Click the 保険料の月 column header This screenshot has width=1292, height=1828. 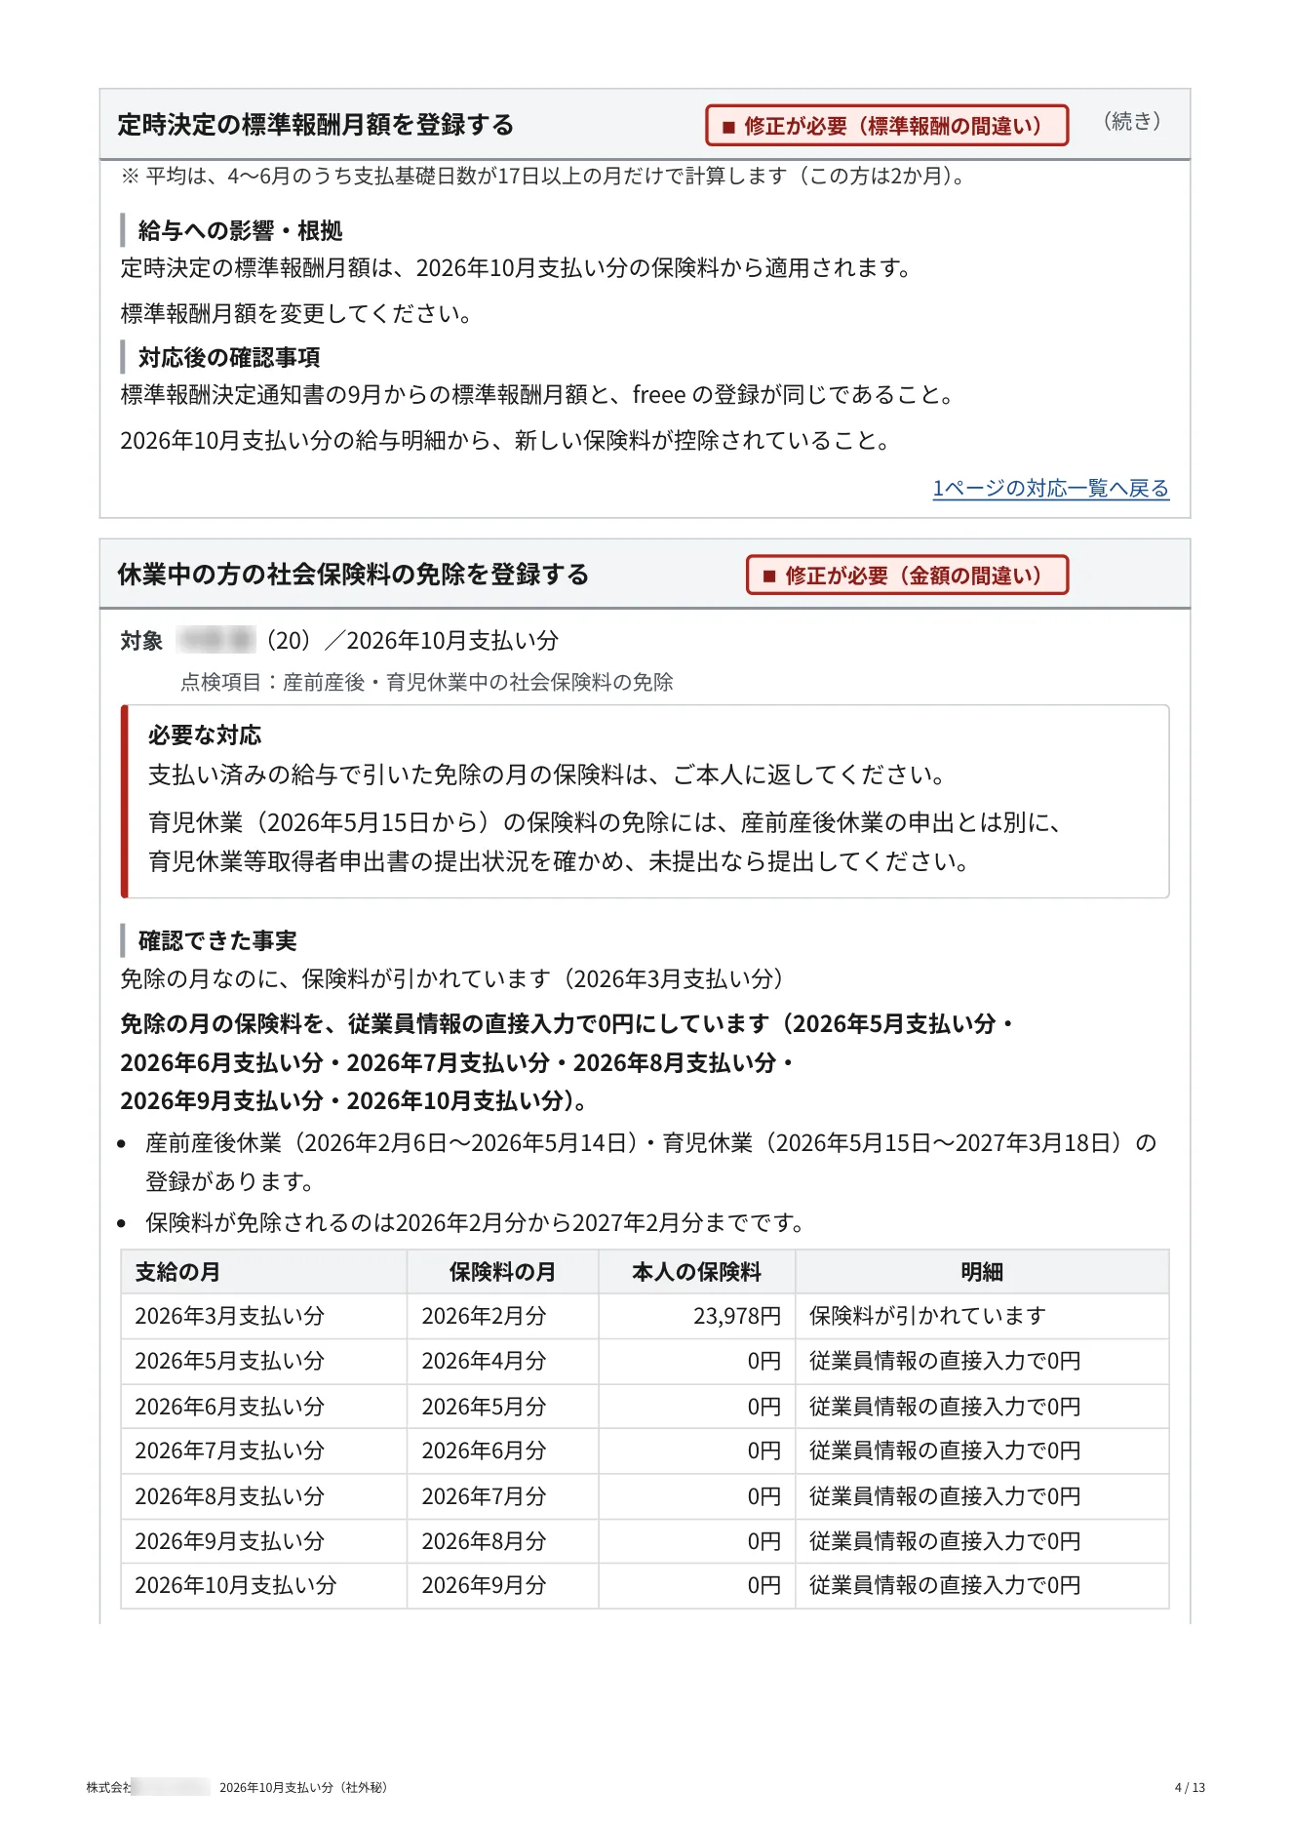[502, 1272]
